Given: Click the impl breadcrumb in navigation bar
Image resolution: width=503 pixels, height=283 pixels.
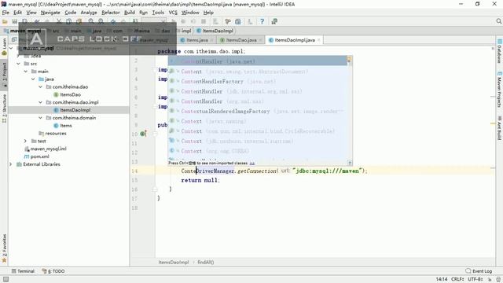Looking at the screenshot, I should (184, 31).
